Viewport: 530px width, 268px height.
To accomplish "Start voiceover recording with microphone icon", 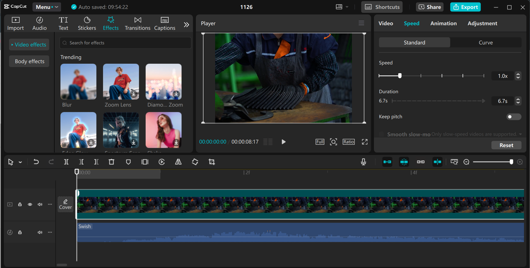I will [x=364, y=162].
